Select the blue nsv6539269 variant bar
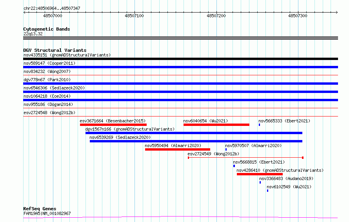Screen dimensions: 349x222 (196, 141)
